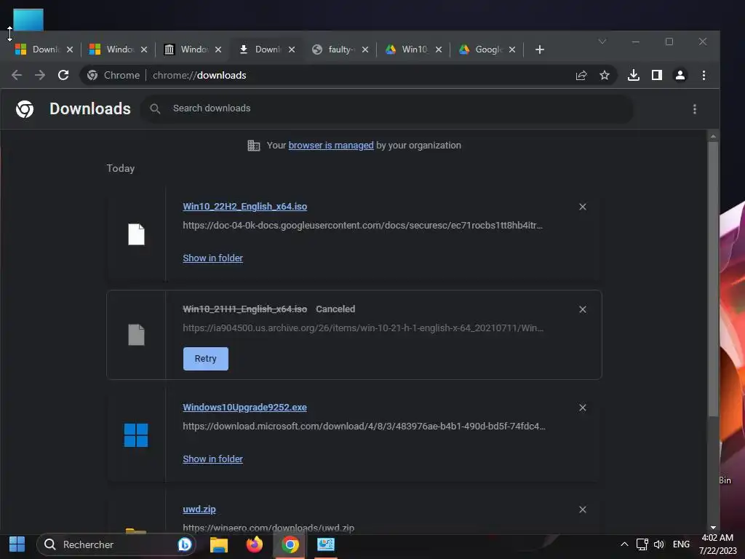Close the first Downl Microsoft tab
The height and width of the screenshot is (559, 745).
[x=70, y=49]
